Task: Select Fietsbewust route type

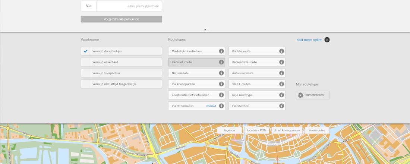Action: click(257, 106)
